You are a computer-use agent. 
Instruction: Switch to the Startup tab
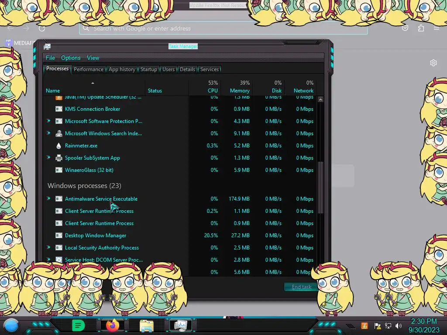point(148,69)
